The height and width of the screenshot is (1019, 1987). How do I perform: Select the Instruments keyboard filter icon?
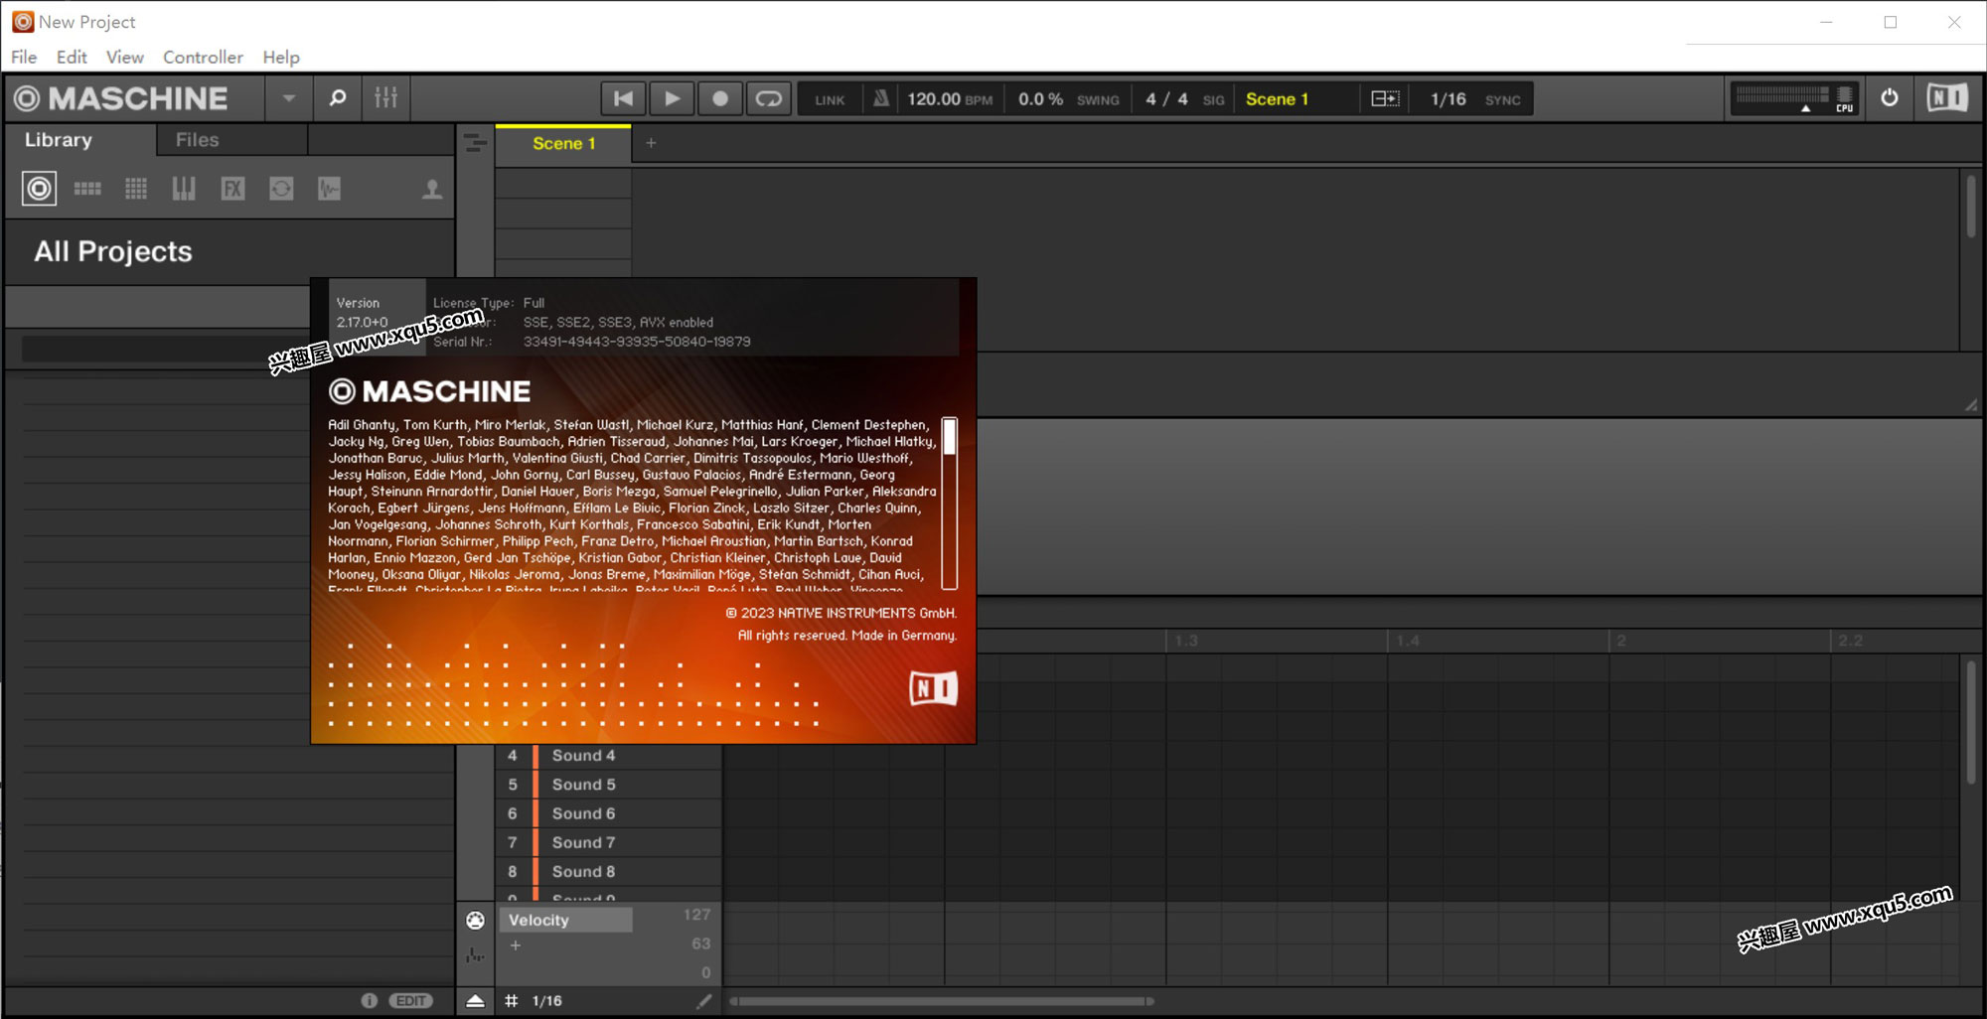(184, 189)
